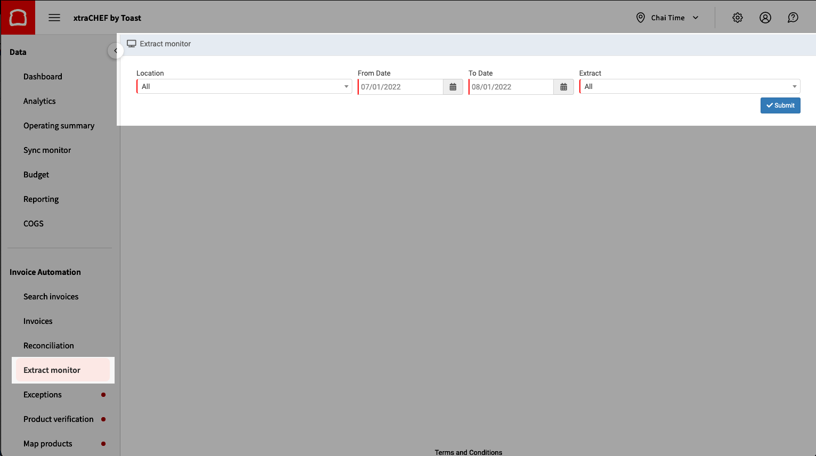This screenshot has width=816, height=456.
Task: Navigate to the Reconciliation section
Action: coord(49,345)
